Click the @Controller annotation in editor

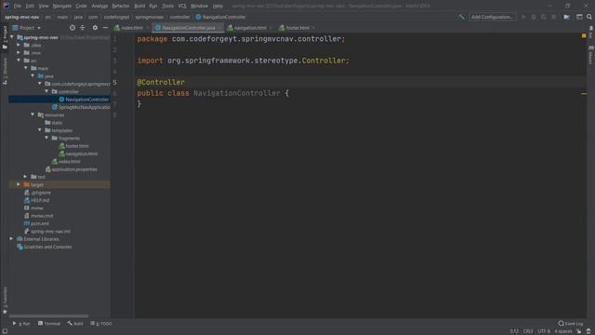point(161,82)
